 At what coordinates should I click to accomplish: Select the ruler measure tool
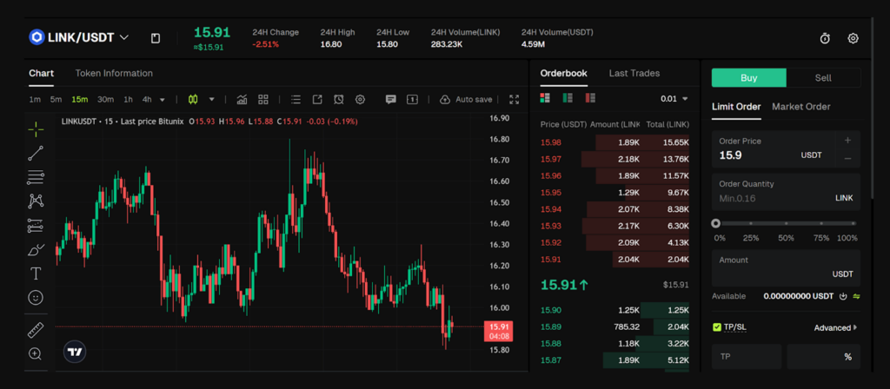tap(36, 330)
